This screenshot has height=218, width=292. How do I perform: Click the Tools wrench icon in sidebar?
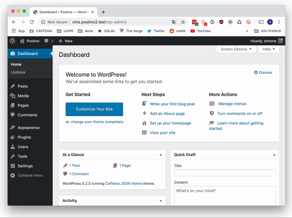(x=13, y=156)
